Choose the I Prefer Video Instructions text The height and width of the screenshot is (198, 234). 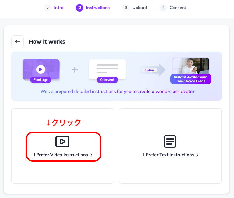61,155
